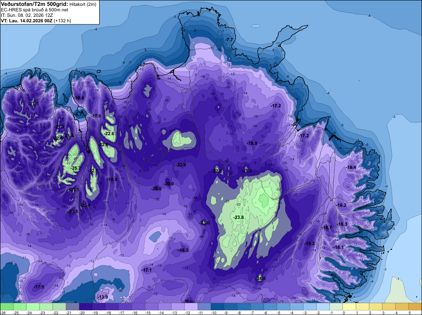Click the legend number 1 in color bar
422x315 pixels.
[357, 313]
